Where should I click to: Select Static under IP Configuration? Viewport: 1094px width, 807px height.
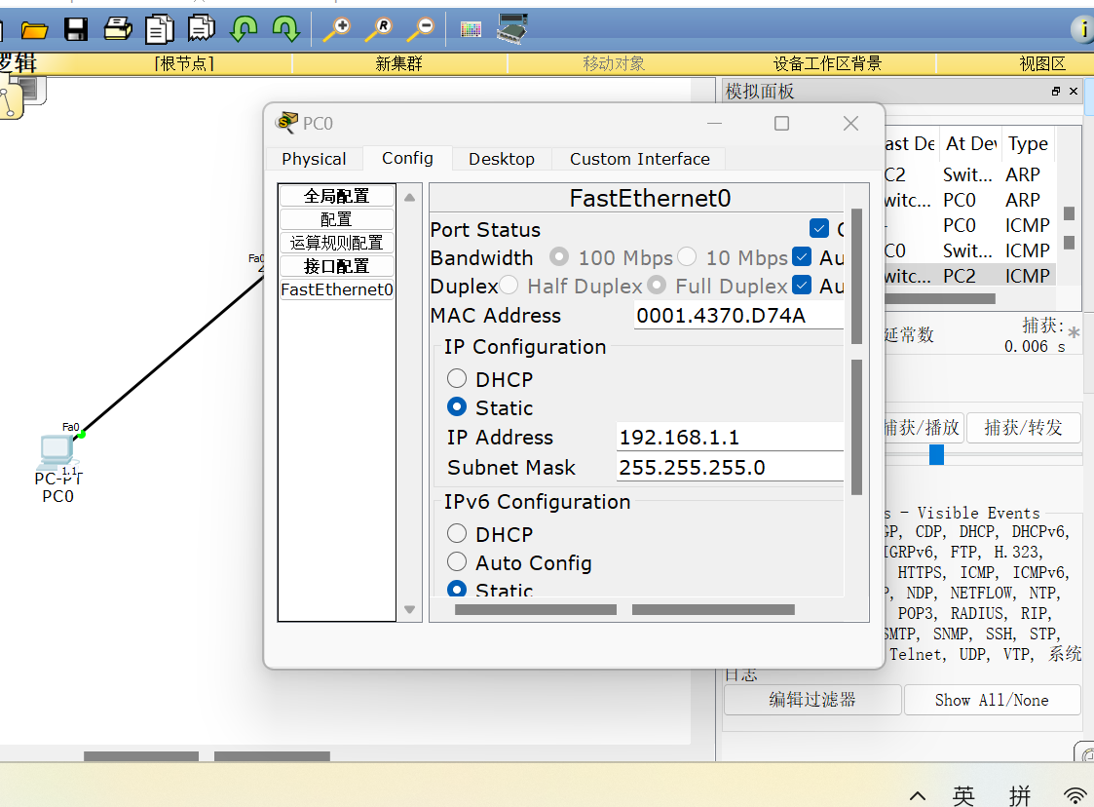(457, 406)
